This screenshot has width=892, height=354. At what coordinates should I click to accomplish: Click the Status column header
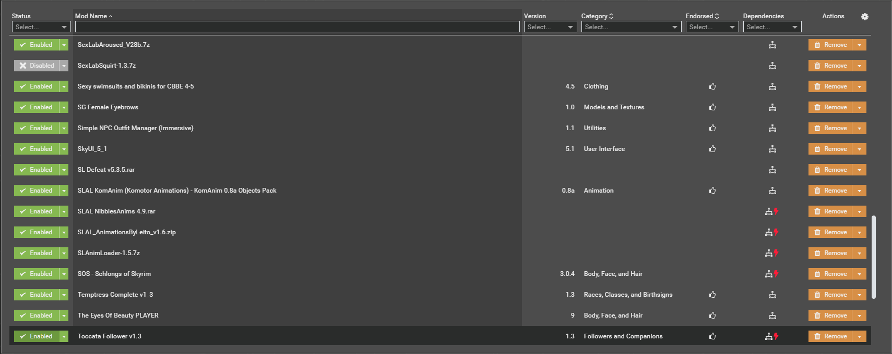[x=21, y=16]
